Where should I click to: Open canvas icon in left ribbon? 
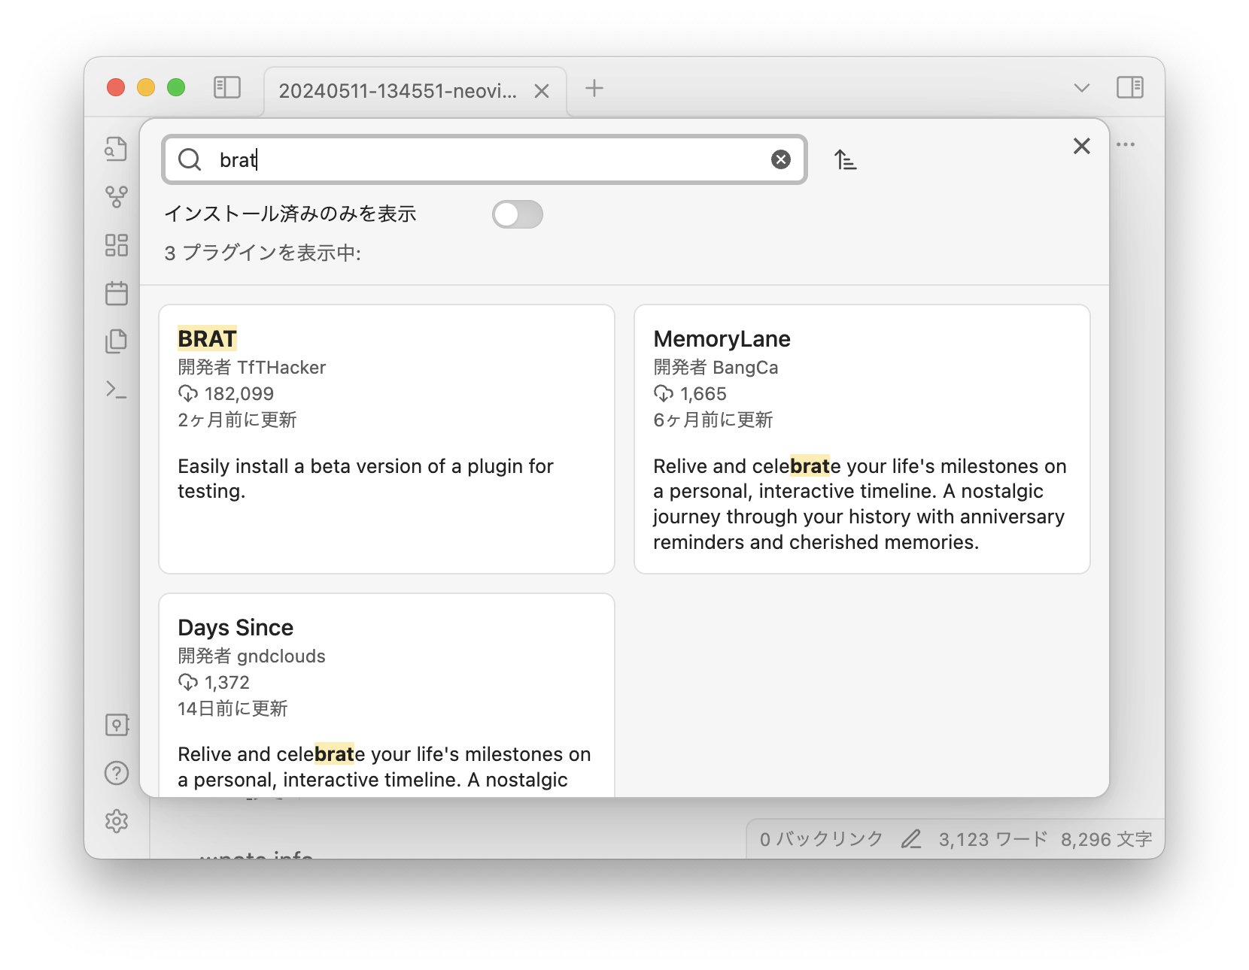click(117, 245)
